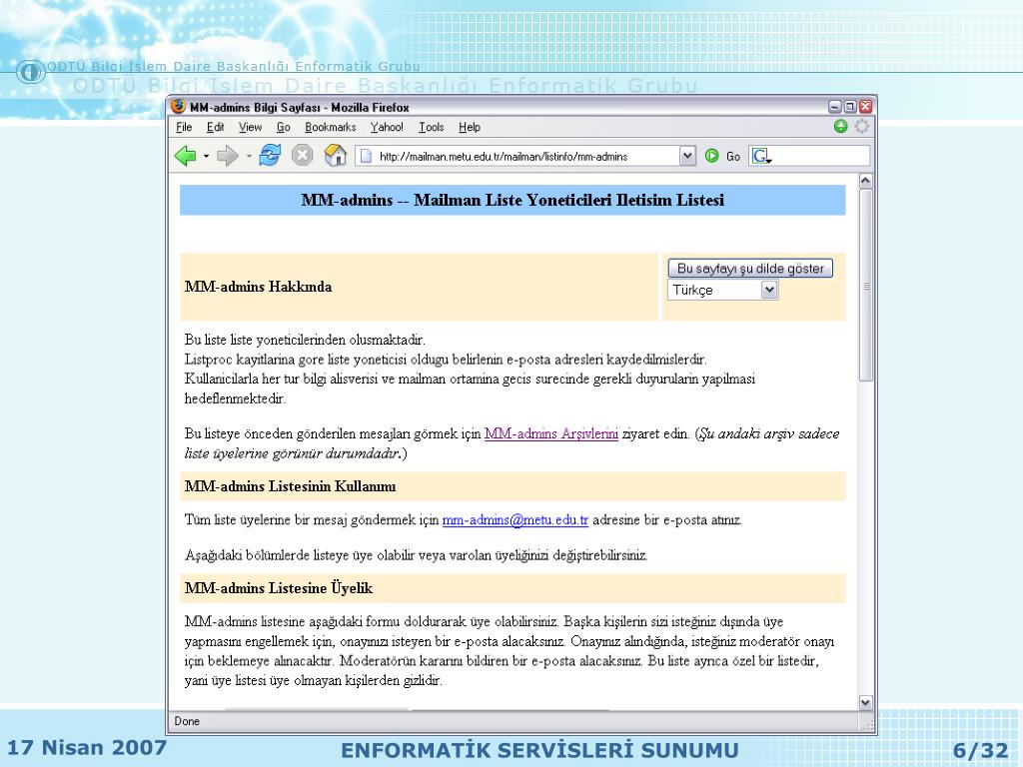Click the Firefox logo in title bar
The width and height of the screenshot is (1023, 767).
(178, 106)
